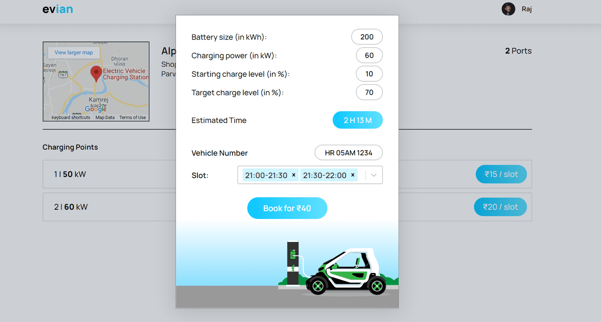Remove the 21:30-22:00 slot chip
This screenshot has width=601, height=322.
353,175
